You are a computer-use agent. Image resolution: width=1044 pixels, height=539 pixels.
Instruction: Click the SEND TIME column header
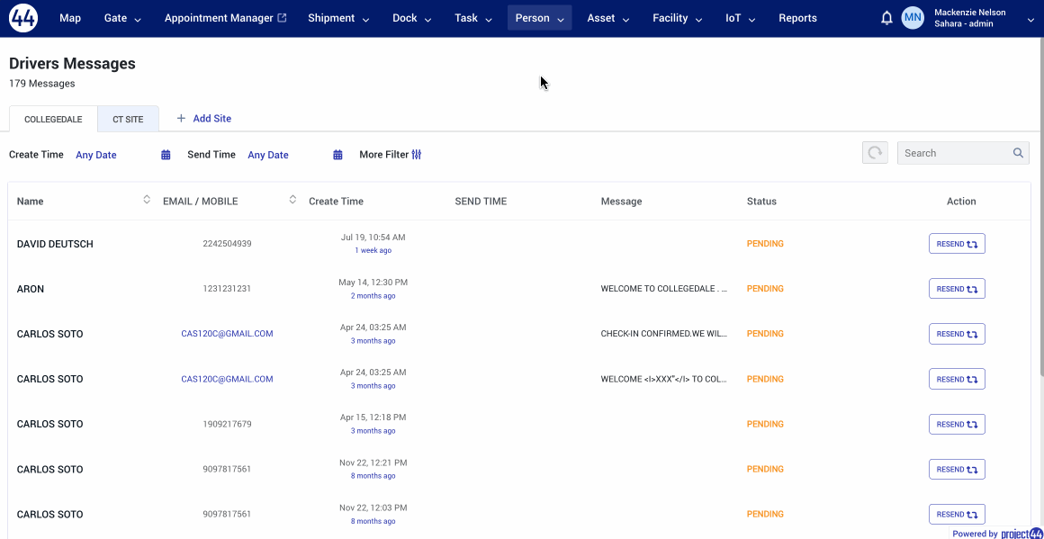481,201
